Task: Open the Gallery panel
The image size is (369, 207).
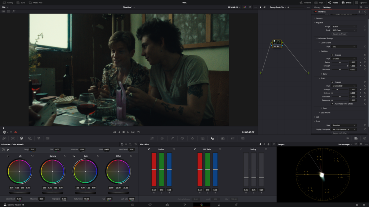Action: pyautogui.click(x=8, y=3)
